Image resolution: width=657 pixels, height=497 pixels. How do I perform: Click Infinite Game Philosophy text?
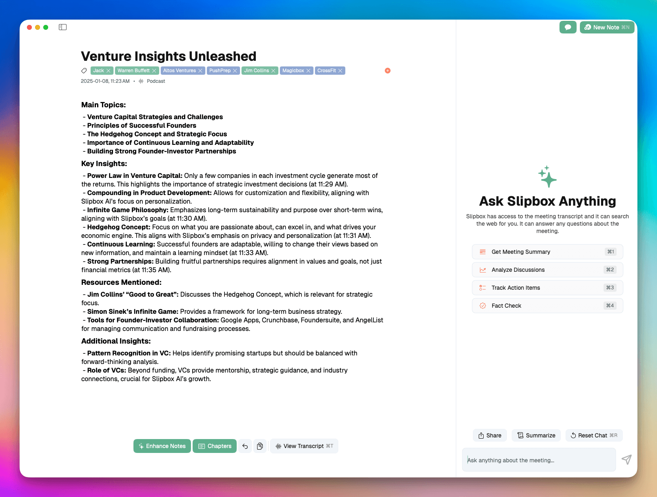pyautogui.click(x=128, y=210)
